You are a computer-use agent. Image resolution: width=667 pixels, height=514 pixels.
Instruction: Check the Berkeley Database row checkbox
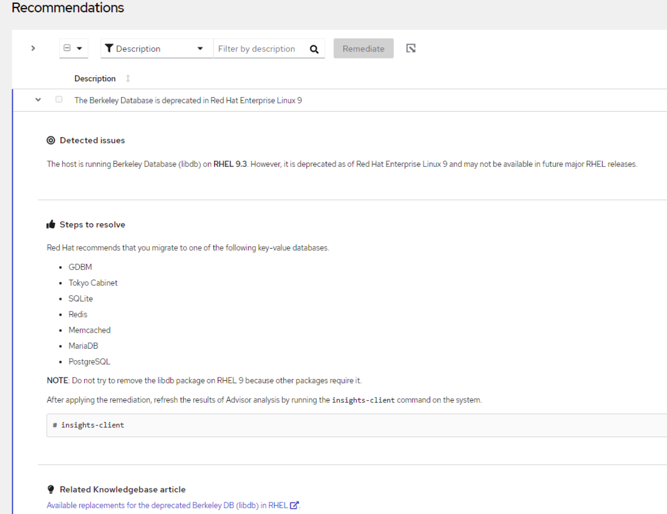(x=59, y=99)
